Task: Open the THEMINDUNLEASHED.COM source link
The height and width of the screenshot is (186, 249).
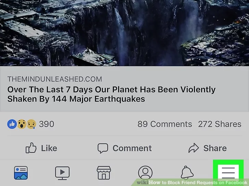Action: 55,79
